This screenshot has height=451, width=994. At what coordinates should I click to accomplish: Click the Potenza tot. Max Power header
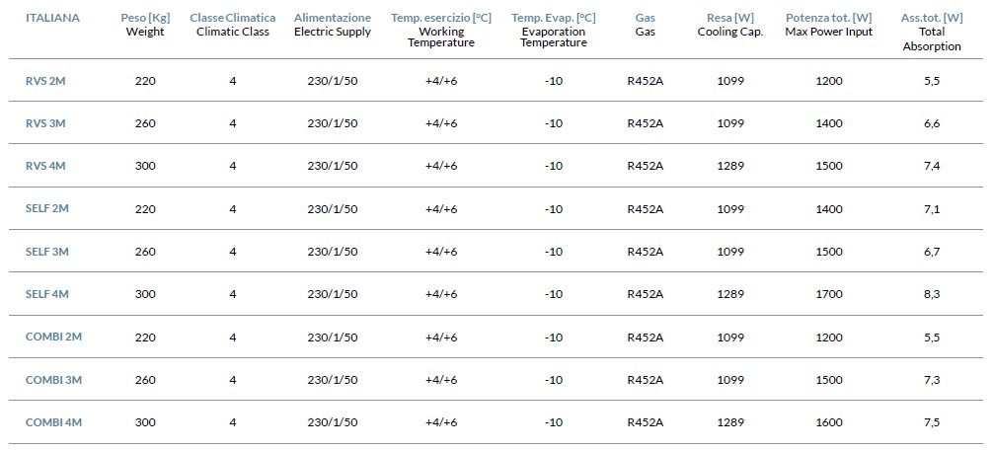(828, 25)
